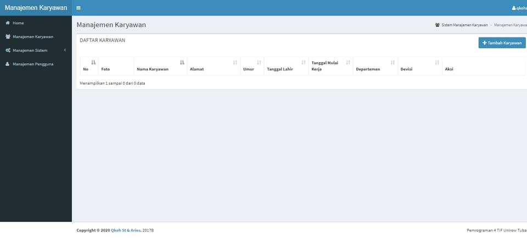Click the breadcrumb people icon
The width and height of the screenshot is (527, 238).
pyautogui.click(x=438, y=25)
